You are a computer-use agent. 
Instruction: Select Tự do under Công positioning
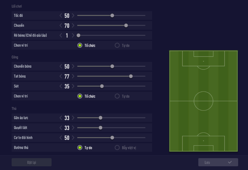(x=117, y=96)
